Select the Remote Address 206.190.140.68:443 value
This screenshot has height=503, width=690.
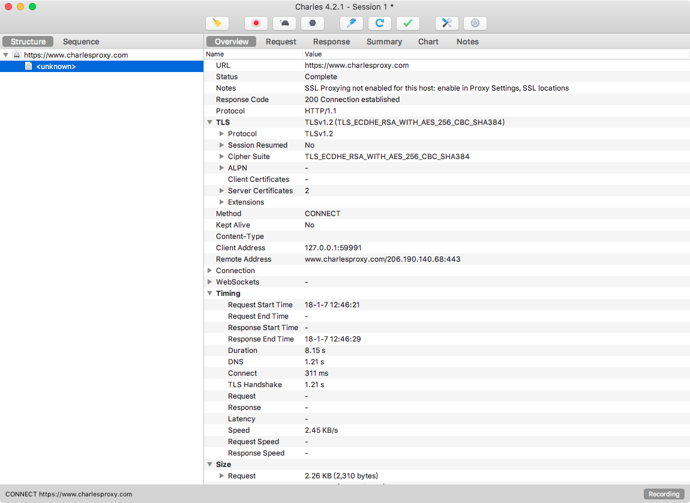pyautogui.click(x=382, y=259)
